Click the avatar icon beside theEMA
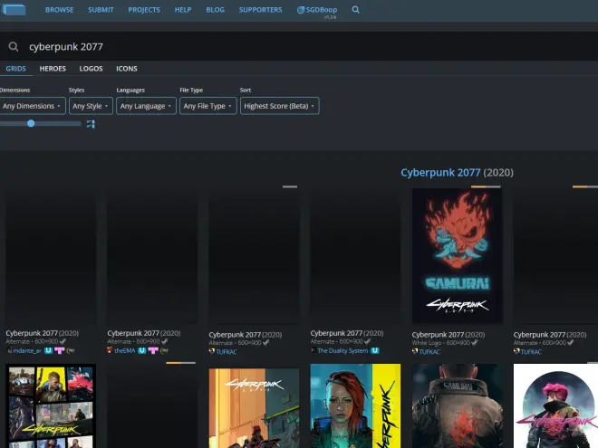598x448 pixels. [110, 350]
